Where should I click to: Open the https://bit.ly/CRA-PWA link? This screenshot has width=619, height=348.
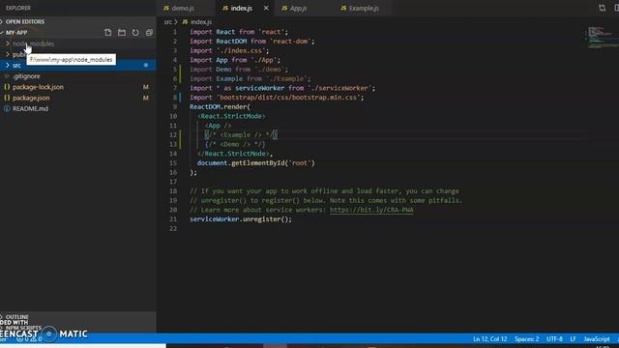(x=371, y=210)
